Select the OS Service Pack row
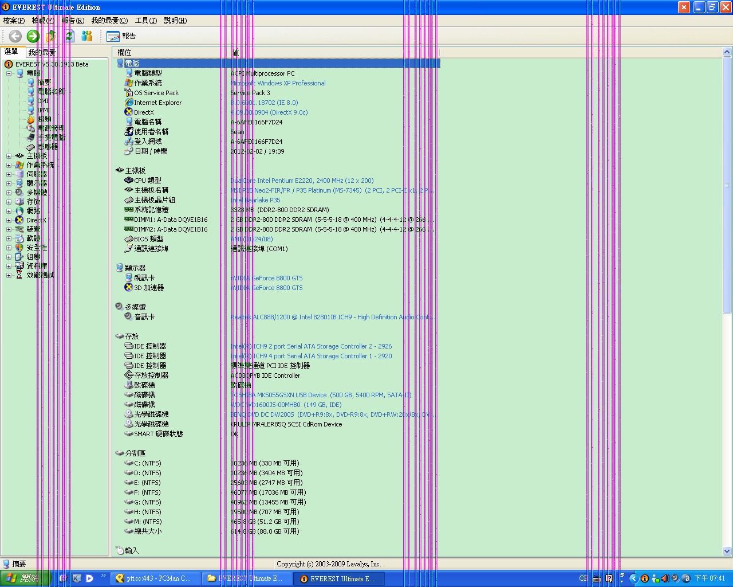733x587 pixels. (277, 93)
